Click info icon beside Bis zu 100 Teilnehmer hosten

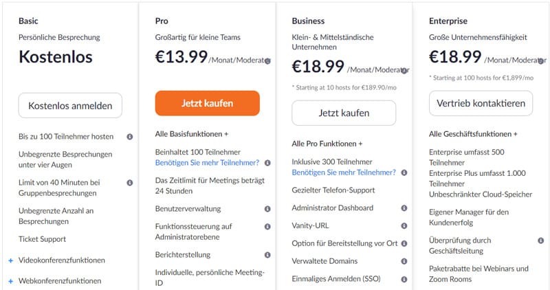130,137
